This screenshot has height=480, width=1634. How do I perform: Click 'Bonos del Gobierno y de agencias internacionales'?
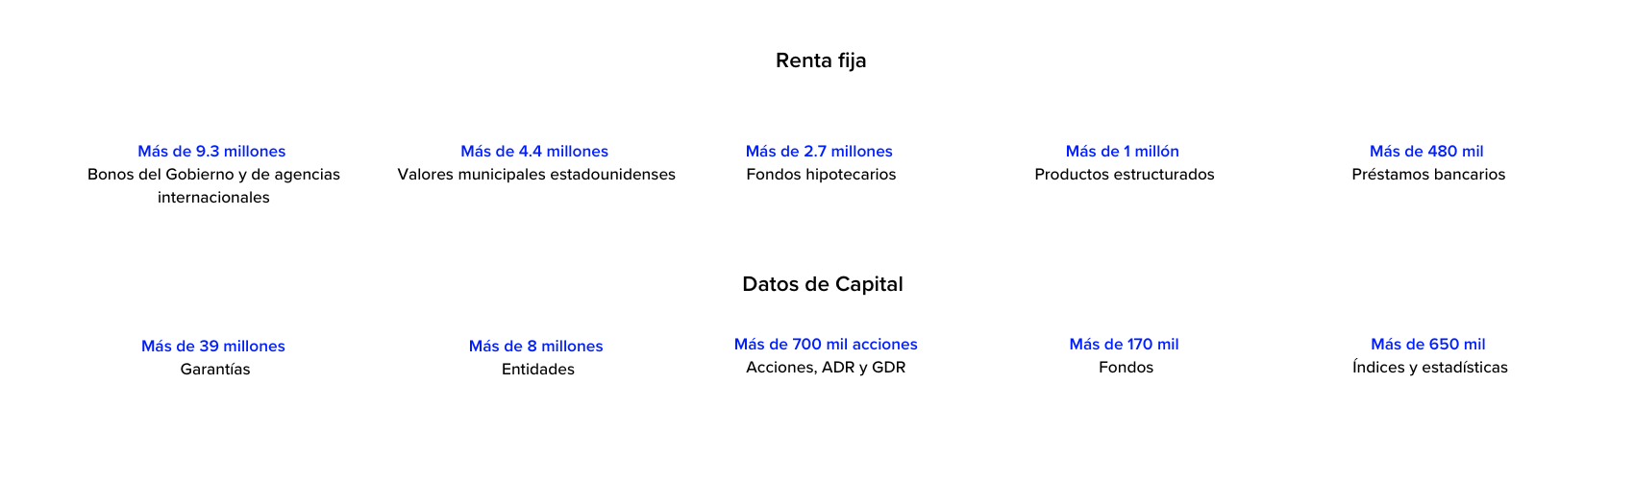tap(213, 185)
